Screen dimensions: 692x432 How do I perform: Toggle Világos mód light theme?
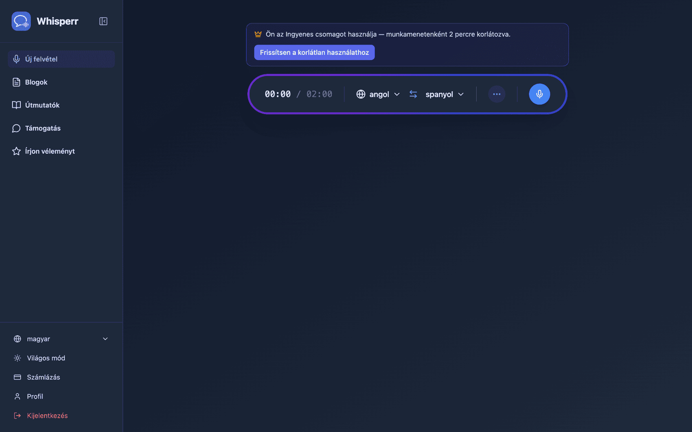tap(61, 358)
